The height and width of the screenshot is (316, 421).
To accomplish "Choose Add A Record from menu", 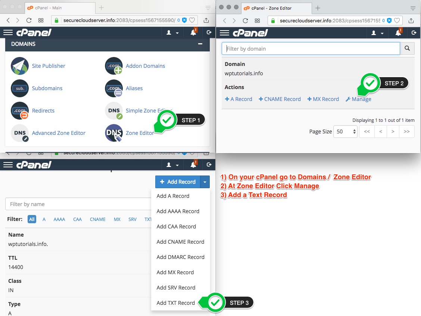I will point(173,196).
